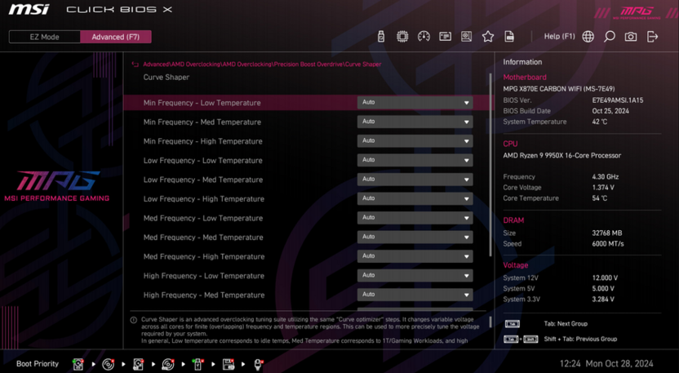The width and height of the screenshot is (679, 373).
Task: Open the M-Flash USB drive icon
Action: click(x=381, y=37)
